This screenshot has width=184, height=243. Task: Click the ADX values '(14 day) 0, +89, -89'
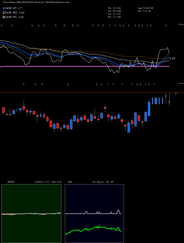(x=103, y=182)
